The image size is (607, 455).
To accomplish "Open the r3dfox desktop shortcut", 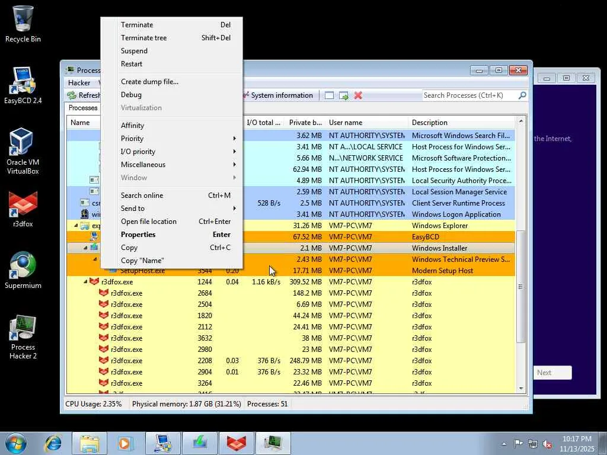I will 23,209.
